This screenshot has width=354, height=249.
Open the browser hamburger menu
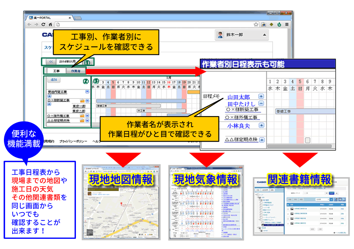[x=287, y=24]
